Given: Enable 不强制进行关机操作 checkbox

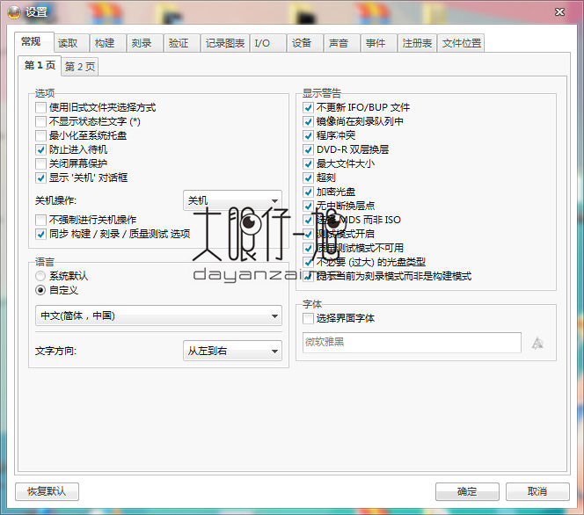Looking at the screenshot, I should (86, 220).
